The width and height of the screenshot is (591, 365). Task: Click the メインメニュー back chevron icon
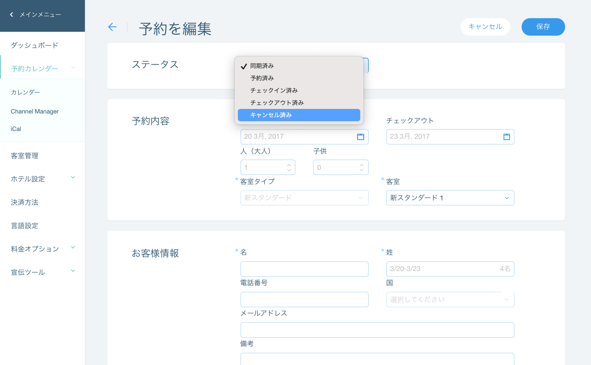pos(12,15)
